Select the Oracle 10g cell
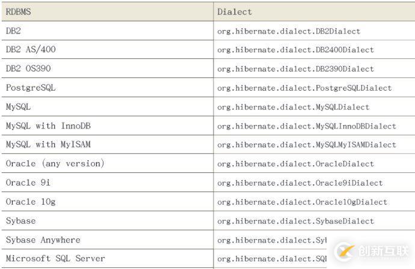Image resolution: width=415 pixels, height=269 pixels. (x=31, y=202)
